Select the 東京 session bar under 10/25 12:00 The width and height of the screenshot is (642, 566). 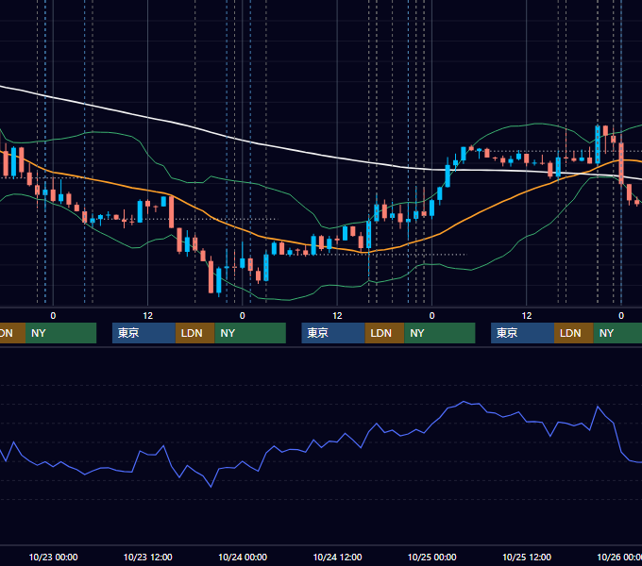click(x=522, y=333)
